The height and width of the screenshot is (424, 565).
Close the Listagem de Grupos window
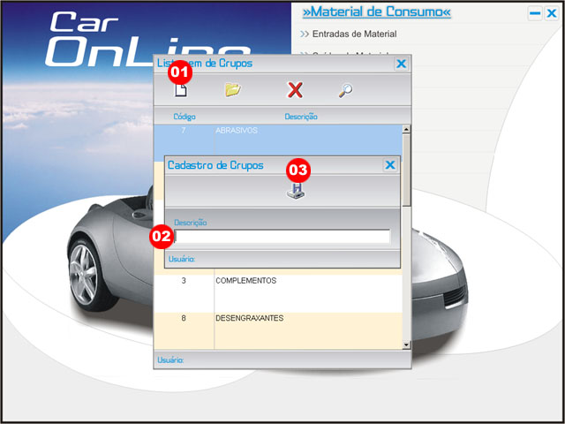point(401,64)
